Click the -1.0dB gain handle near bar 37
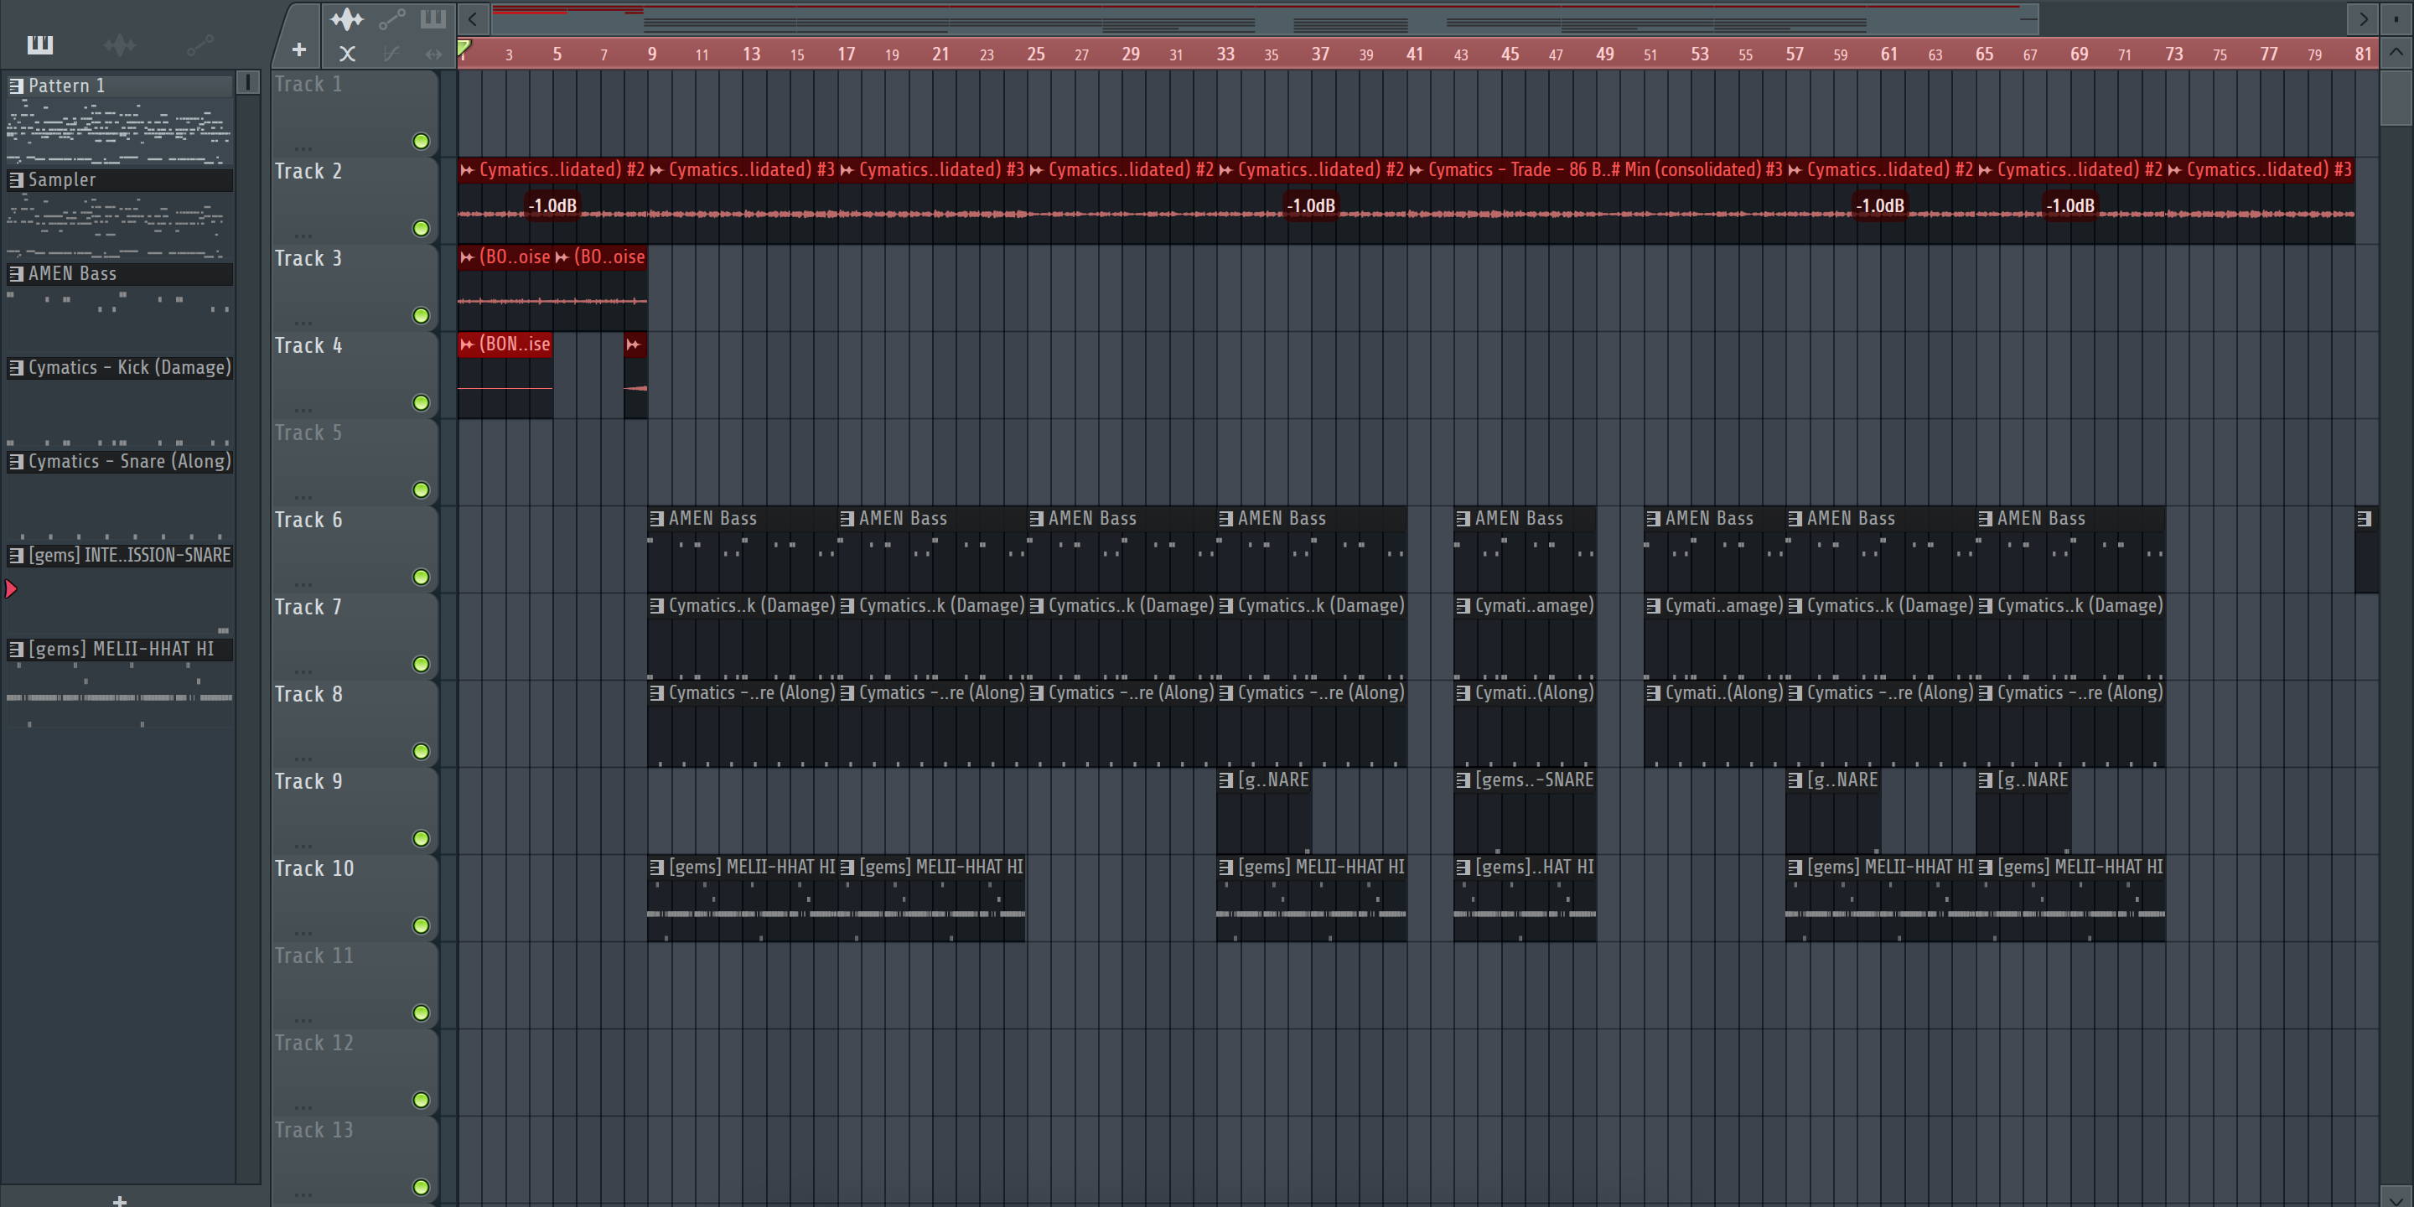2414x1207 pixels. 1311,205
